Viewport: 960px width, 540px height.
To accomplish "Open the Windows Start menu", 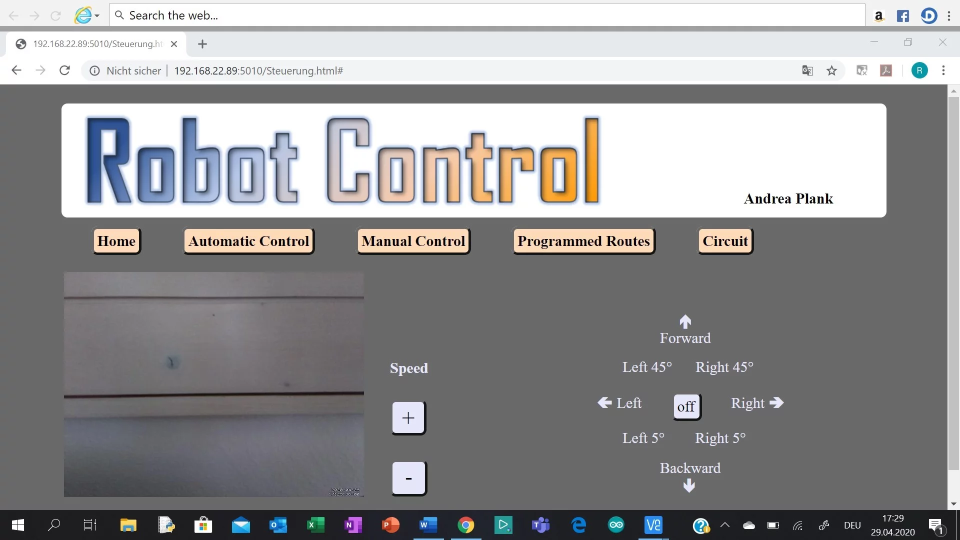I will coord(17,525).
